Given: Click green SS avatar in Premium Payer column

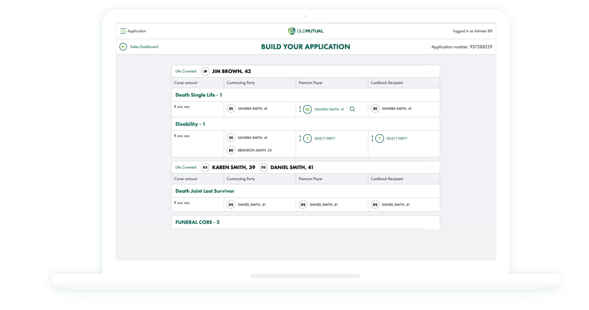Looking at the screenshot, I should coord(307,109).
